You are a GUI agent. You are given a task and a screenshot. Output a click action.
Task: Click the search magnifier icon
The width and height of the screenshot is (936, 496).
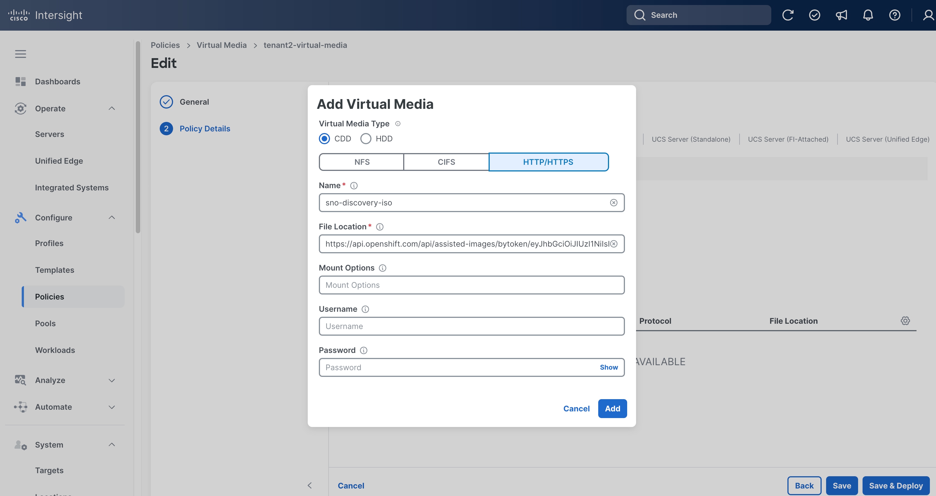(x=639, y=15)
